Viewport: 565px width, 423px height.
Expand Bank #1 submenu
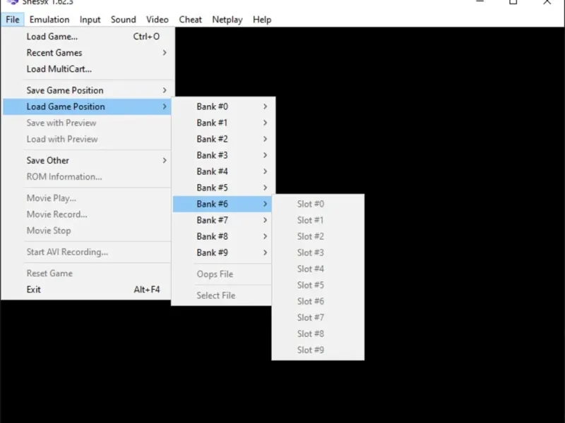coord(222,123)
